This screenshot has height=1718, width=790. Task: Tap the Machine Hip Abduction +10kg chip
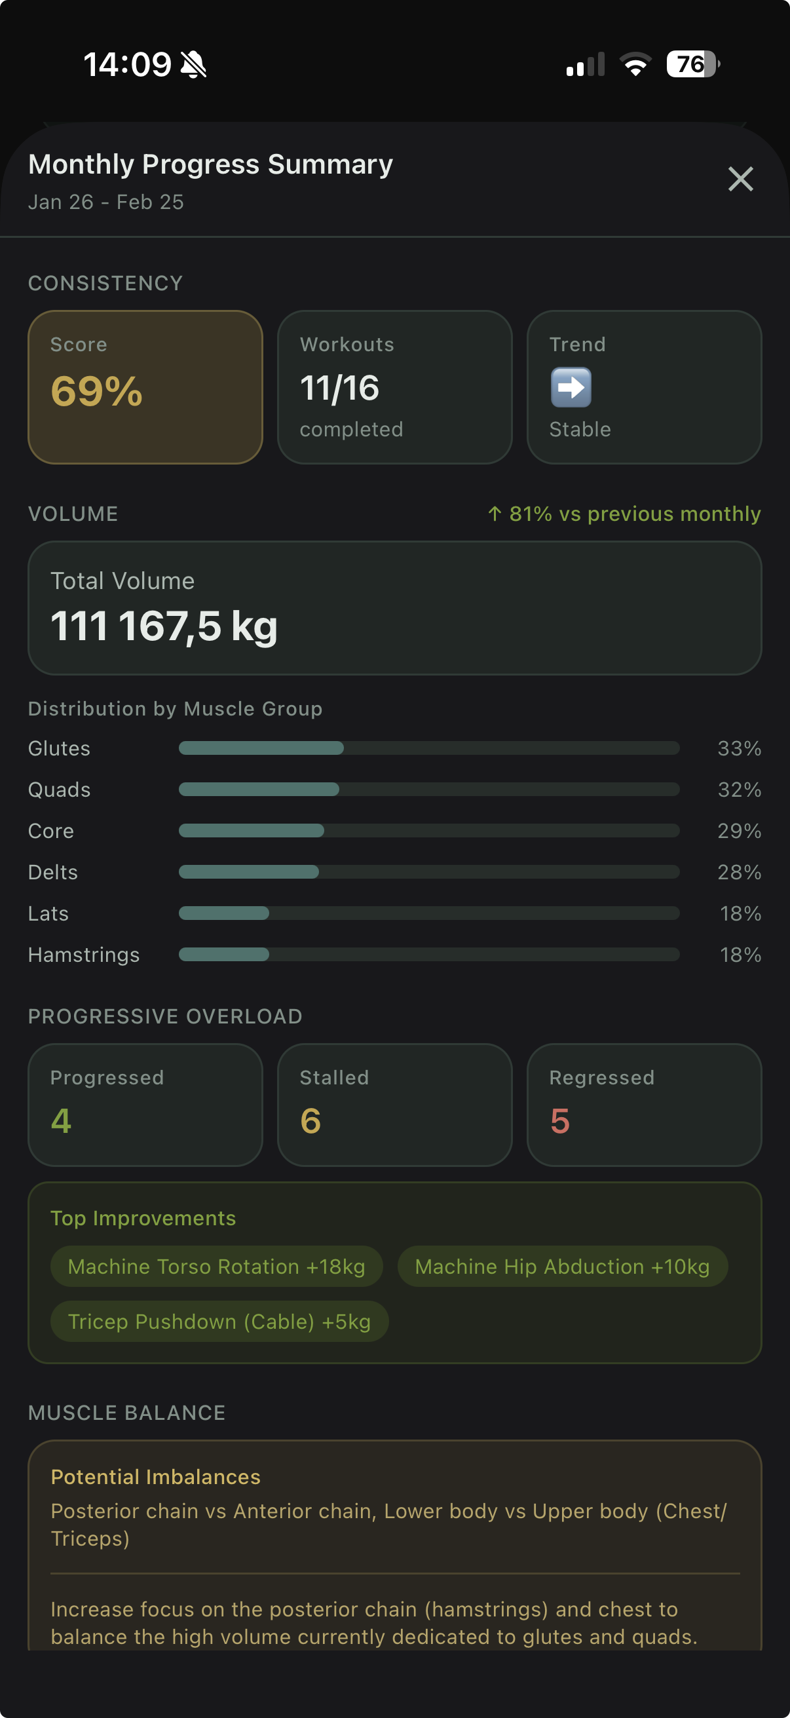point(562,1266)
